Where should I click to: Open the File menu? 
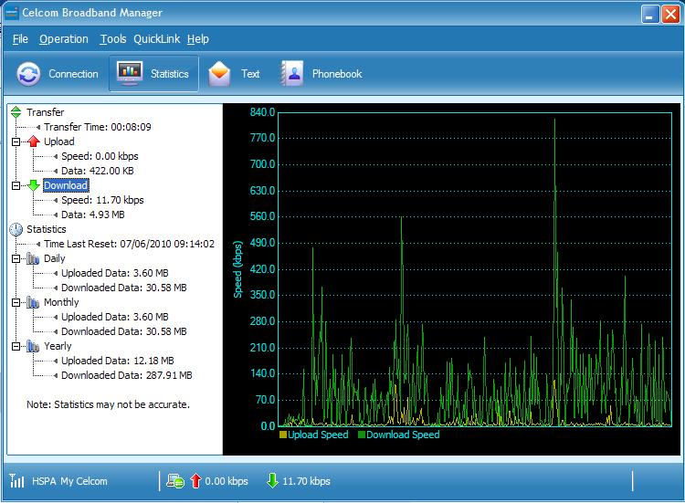[20, 39]
